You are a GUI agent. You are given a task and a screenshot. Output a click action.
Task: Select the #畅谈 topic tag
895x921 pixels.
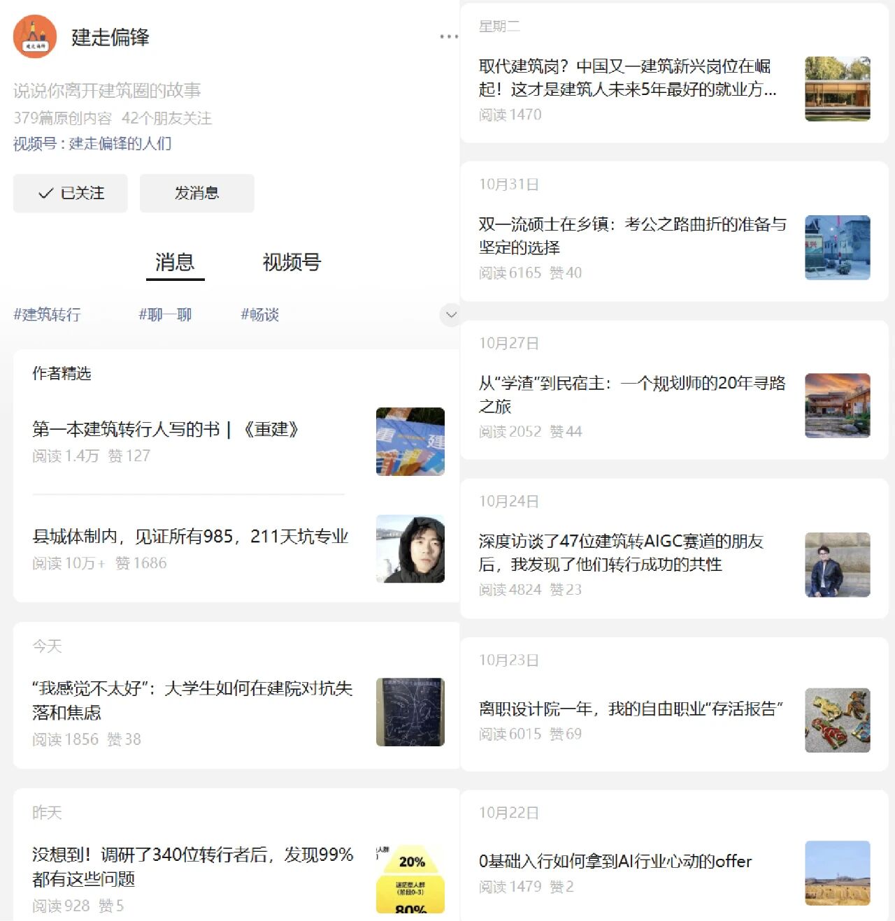click(260, 314)
